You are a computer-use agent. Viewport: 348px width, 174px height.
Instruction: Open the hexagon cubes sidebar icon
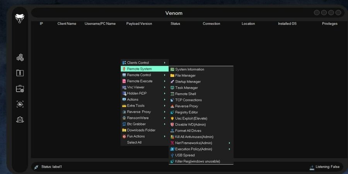click(x=20, y=58)
